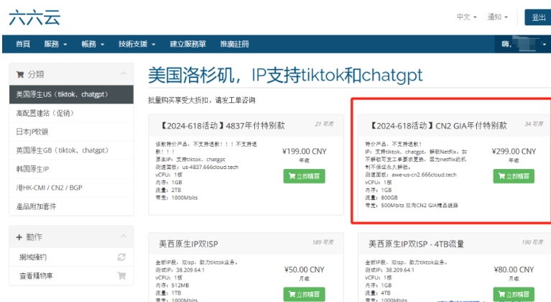Click 推廣註冊 in navigation bar

[x=234, y=44]
